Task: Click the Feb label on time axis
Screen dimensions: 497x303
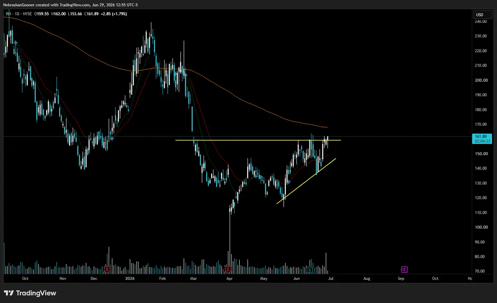Action: [162, 279]
